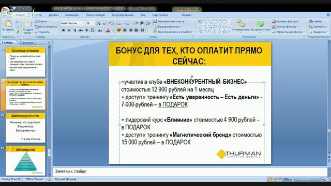Open the text columns dropdown
This screenshot has height=186, width=331.
[x=143, y=30]
